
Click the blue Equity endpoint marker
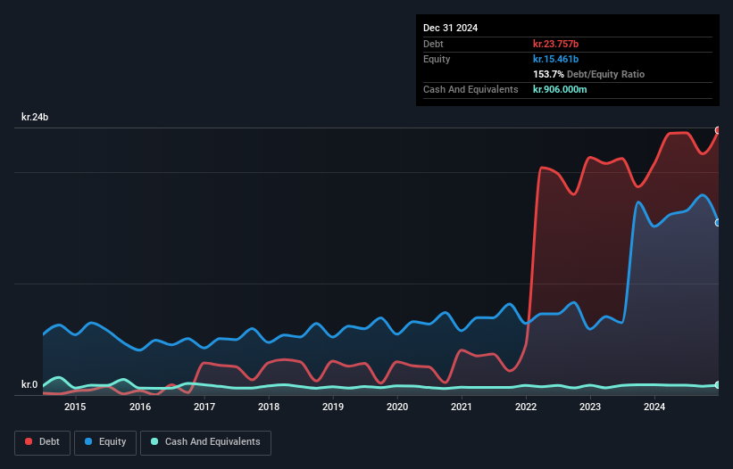pos(718,223)
